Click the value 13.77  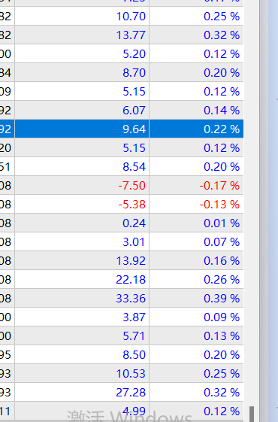pyautogui.click(x=131, y=35)
